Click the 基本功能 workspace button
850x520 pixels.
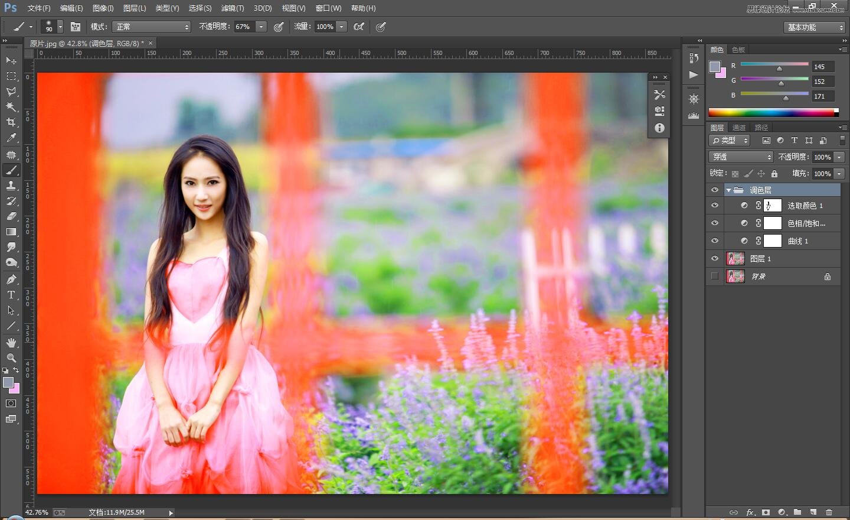click(x=815, y=28)
